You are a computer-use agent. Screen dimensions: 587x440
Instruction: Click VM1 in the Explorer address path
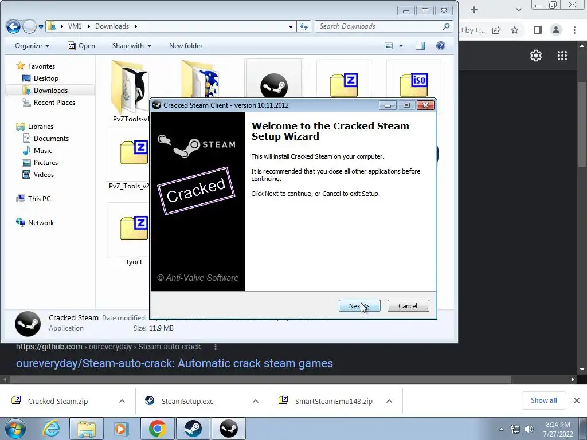tap(75, 26)
